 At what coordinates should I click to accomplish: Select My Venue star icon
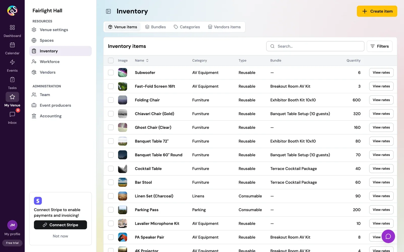12,97
